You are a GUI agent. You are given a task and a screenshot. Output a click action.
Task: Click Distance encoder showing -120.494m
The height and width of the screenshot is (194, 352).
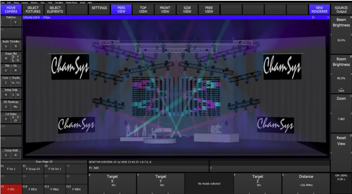pos(306,183)
